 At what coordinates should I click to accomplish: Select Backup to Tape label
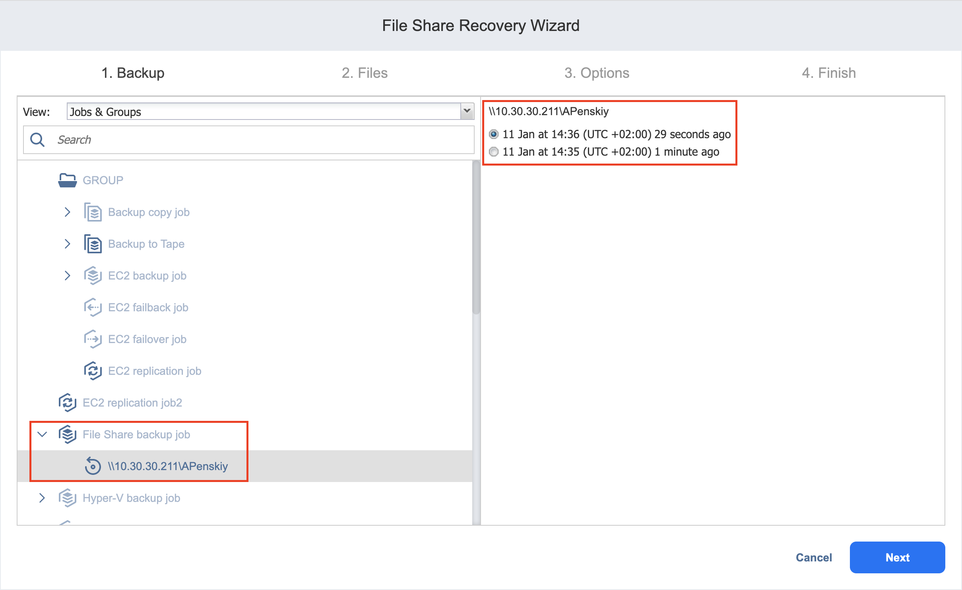click(146, 244)
